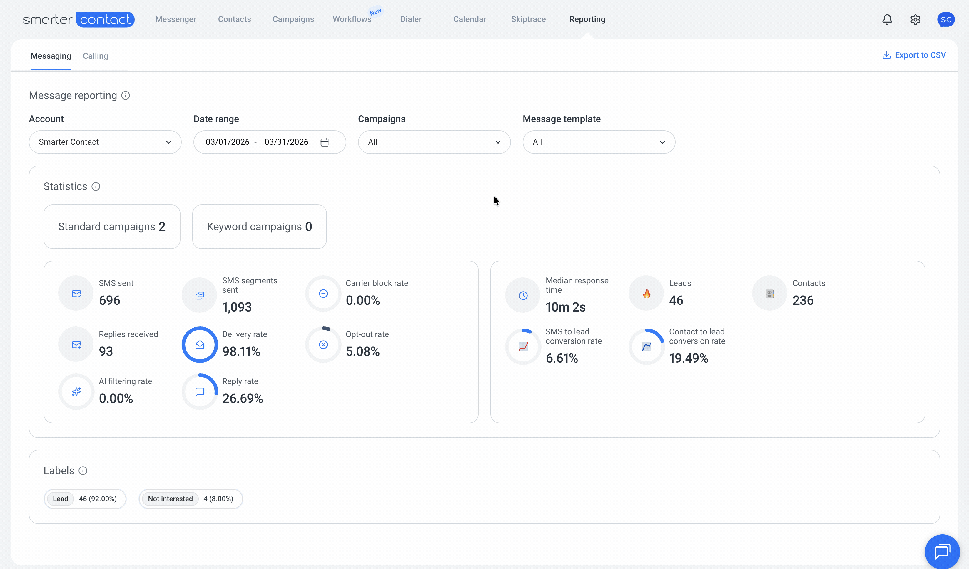Click the SC profile avatar
The image size is (969, 569).
pos(945,20)
